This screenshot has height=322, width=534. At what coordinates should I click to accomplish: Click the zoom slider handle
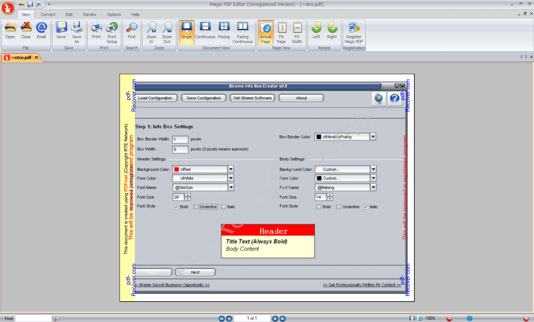click(469, 318)
